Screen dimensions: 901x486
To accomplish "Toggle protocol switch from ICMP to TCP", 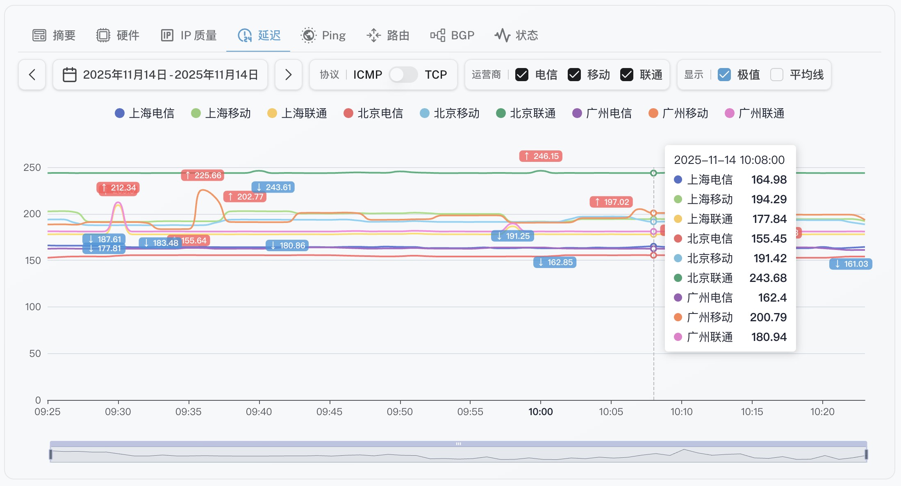I will (x=403, y=75).
